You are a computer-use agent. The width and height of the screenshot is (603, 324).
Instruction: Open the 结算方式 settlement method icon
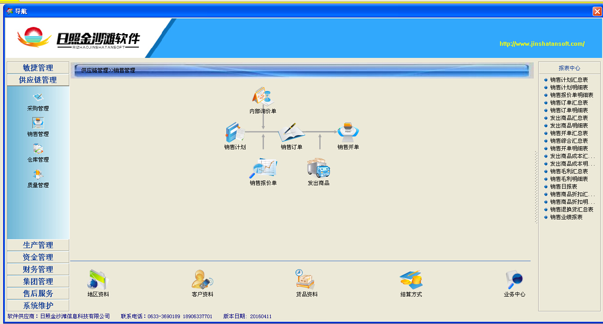coord(411,280)
